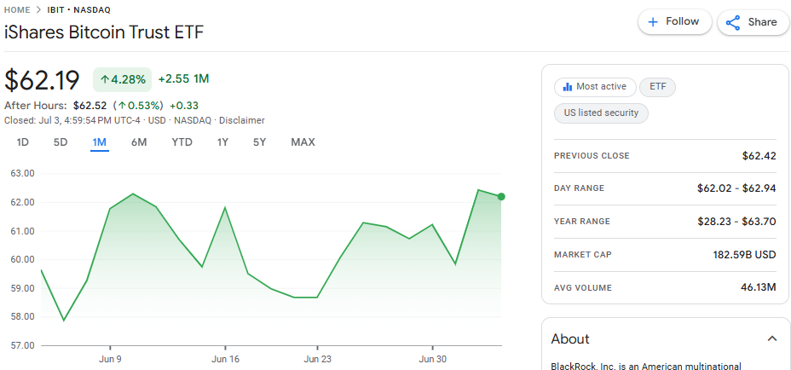Image resolution: width=791 pixels, height=370 pixels.
Task: Click the PREVIOUS CLOSE label
Action: tap(592, 156)
